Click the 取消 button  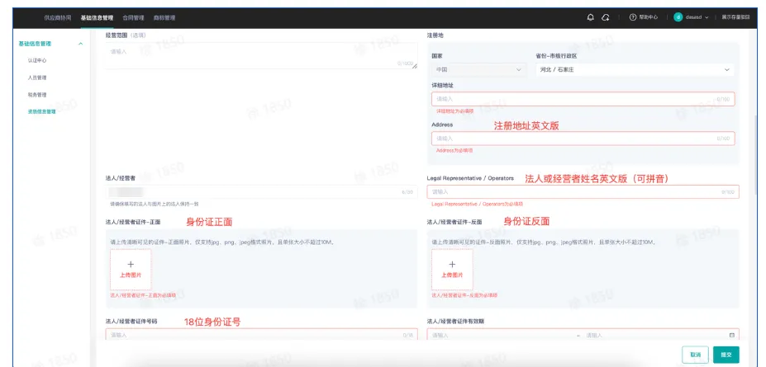point(695,355)
